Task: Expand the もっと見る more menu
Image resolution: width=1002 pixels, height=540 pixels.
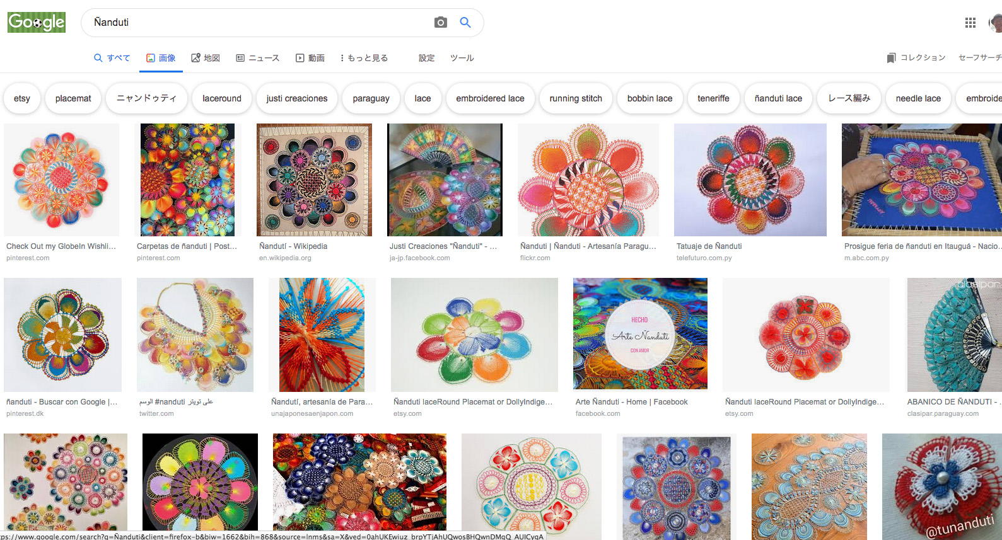Action: pyautogui.click(x=364, y=58)
